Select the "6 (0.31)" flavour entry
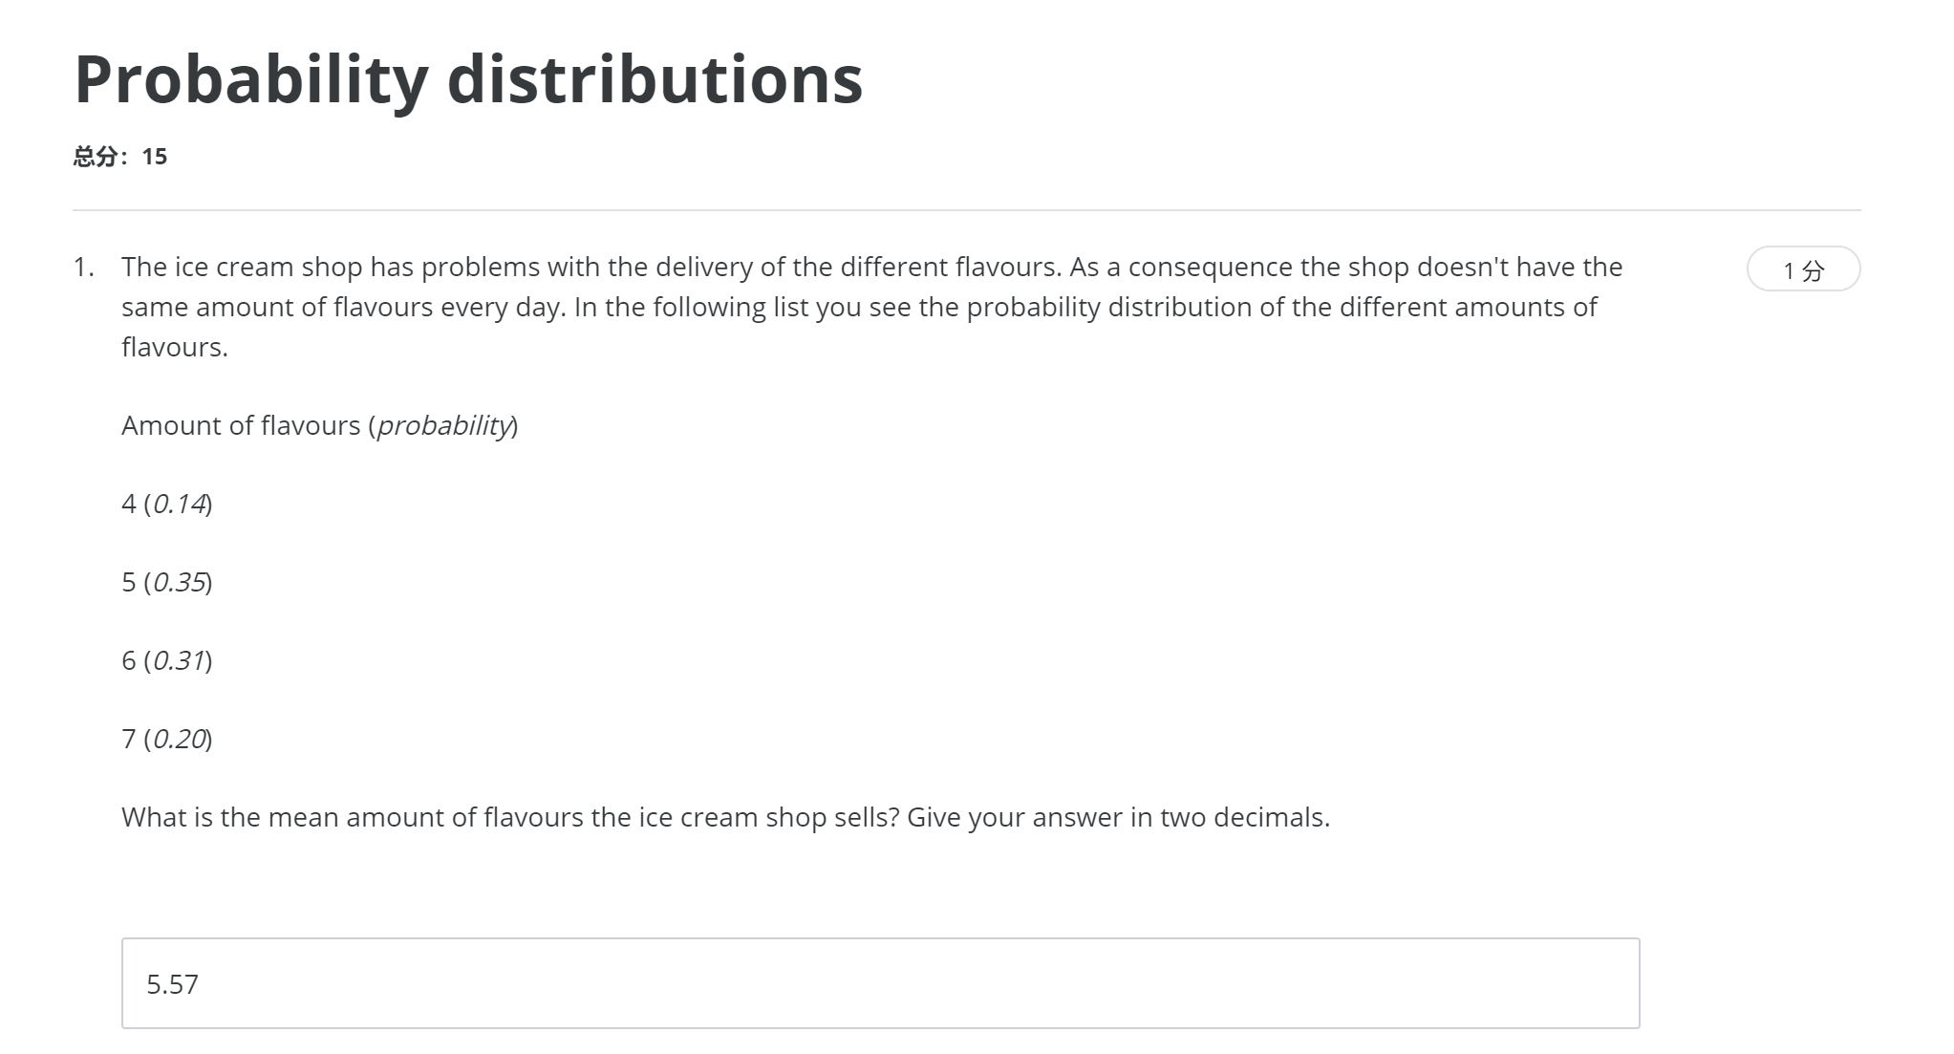Image resolution: width=1954 pixels, height=1054 pixels. (x=166, y=660)
